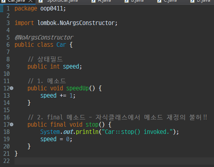Click the comment '// 2. final 메소드' on line 16
The height and width of the screenshot is (167, 214).
(x=57, y=117)
